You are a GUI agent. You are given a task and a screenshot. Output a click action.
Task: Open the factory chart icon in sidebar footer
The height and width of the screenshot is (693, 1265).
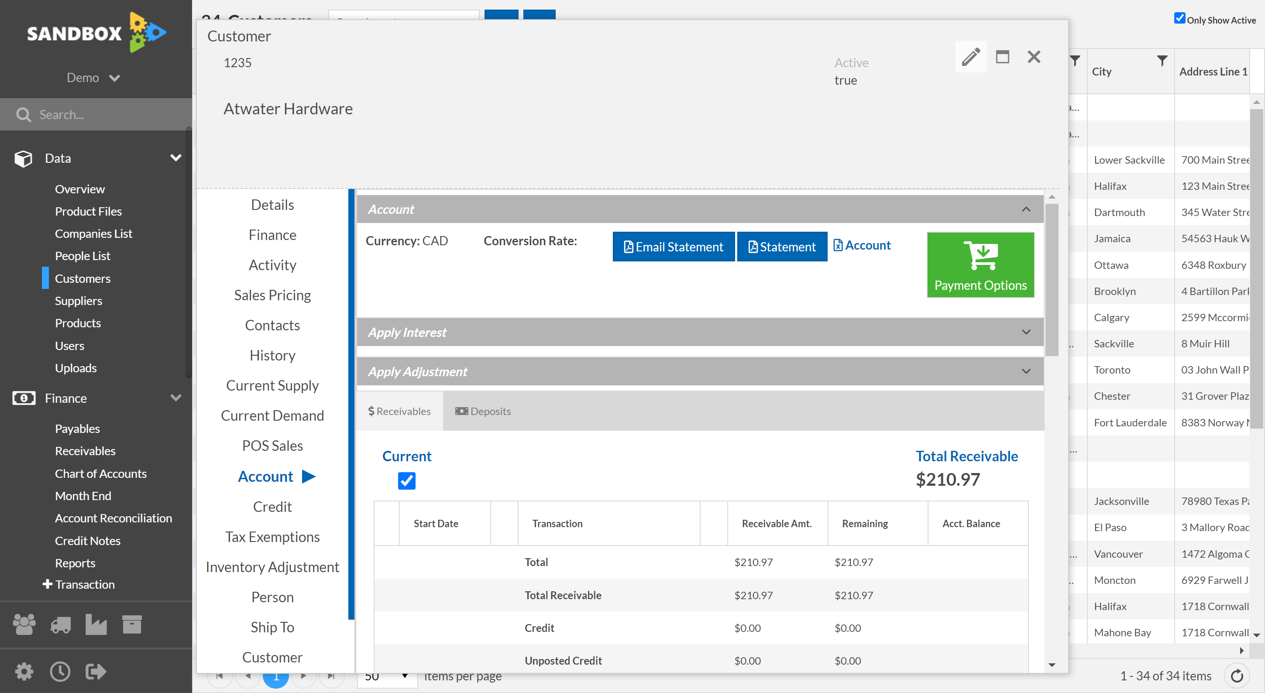tap(96, 624)
